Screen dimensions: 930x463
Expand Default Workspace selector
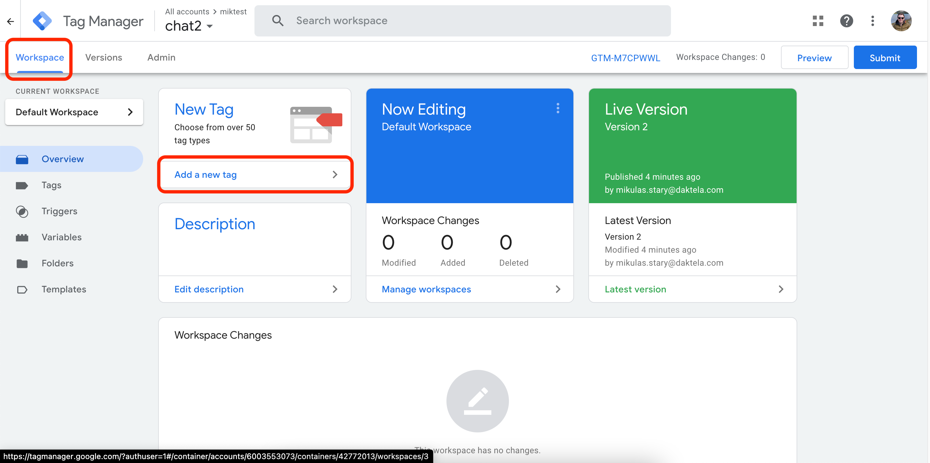pyautogui.click(x=74, y=112)
